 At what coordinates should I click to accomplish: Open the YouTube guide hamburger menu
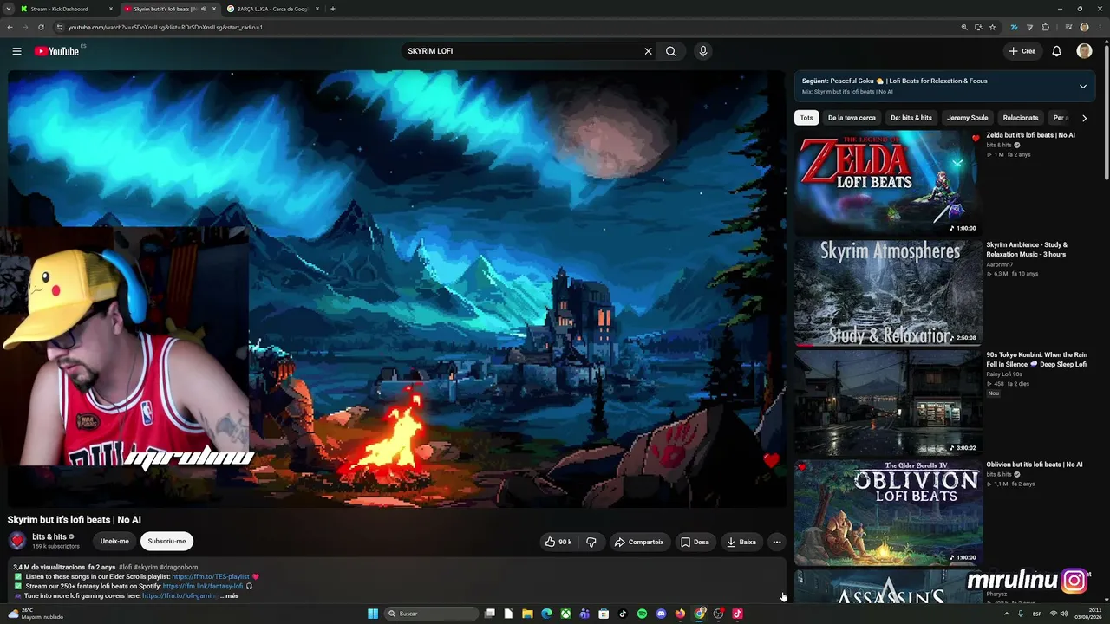pyautogui.click(x=16, y=51)
